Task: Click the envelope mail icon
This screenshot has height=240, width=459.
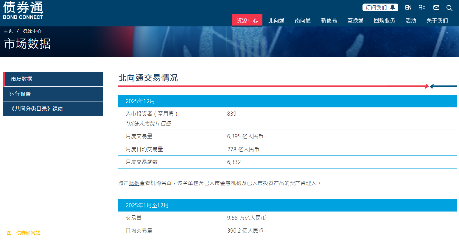Action: coord(436,8)
